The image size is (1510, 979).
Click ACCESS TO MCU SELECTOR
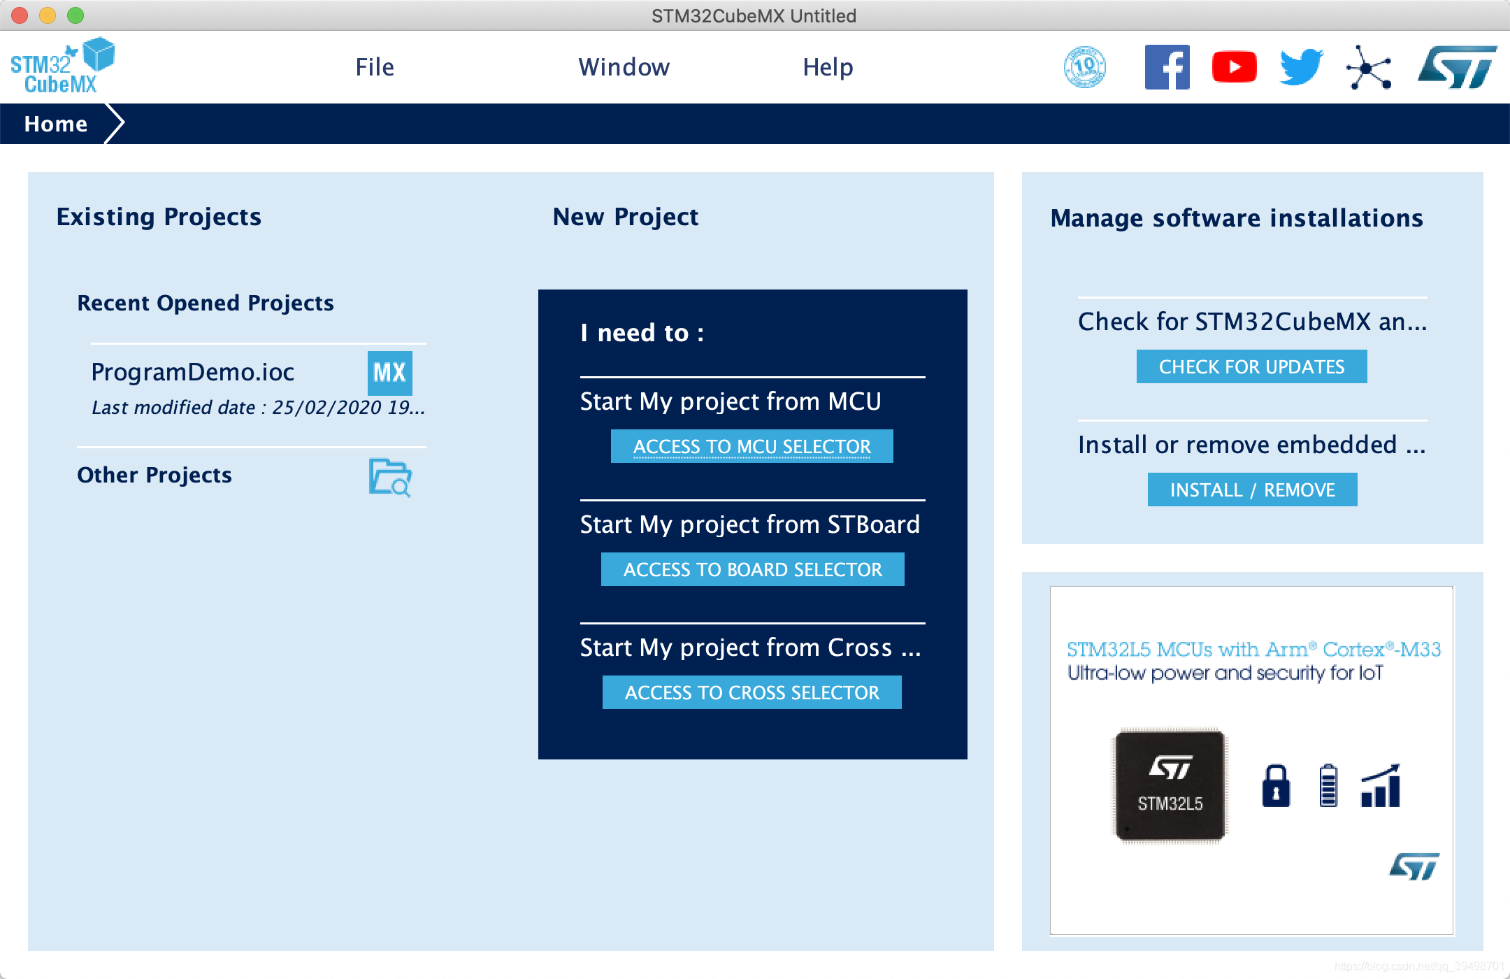coord(752,446)
